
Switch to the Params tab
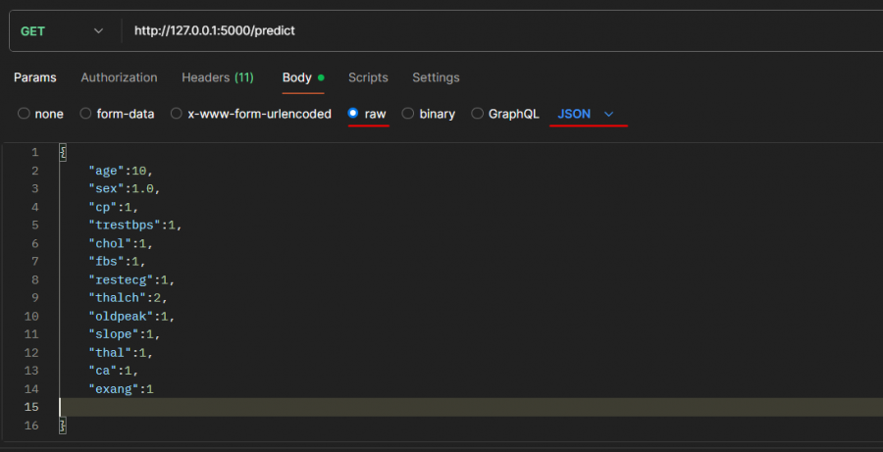coord(34,77)
